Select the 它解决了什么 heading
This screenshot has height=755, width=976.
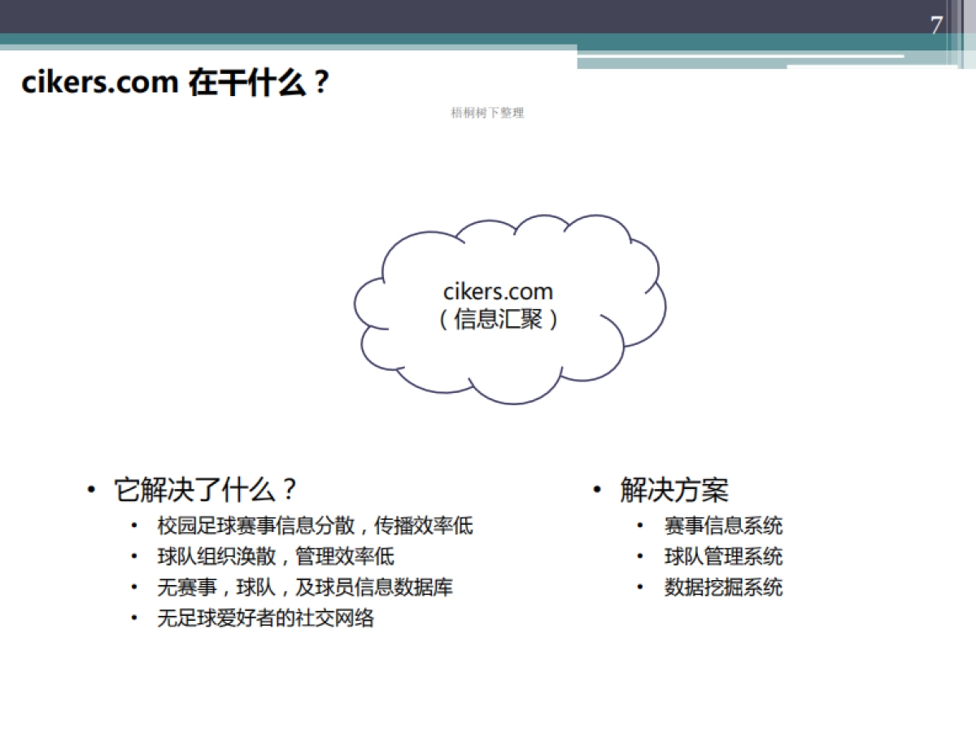(x=203, y=491)
